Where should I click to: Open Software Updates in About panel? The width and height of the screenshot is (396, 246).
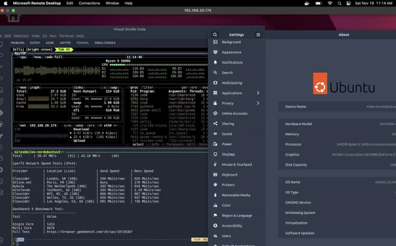click(x=337, y=233)
